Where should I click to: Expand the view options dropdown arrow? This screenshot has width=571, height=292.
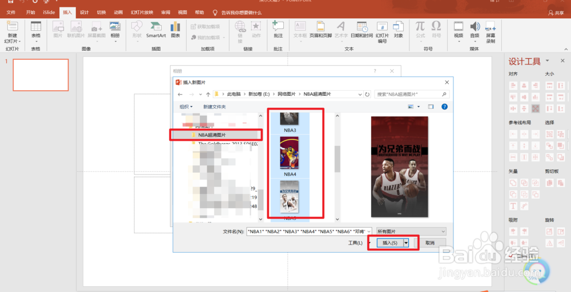pos(419,107)
